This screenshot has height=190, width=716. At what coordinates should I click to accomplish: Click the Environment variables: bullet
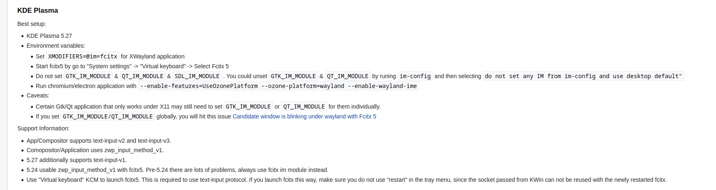(56, 46)
